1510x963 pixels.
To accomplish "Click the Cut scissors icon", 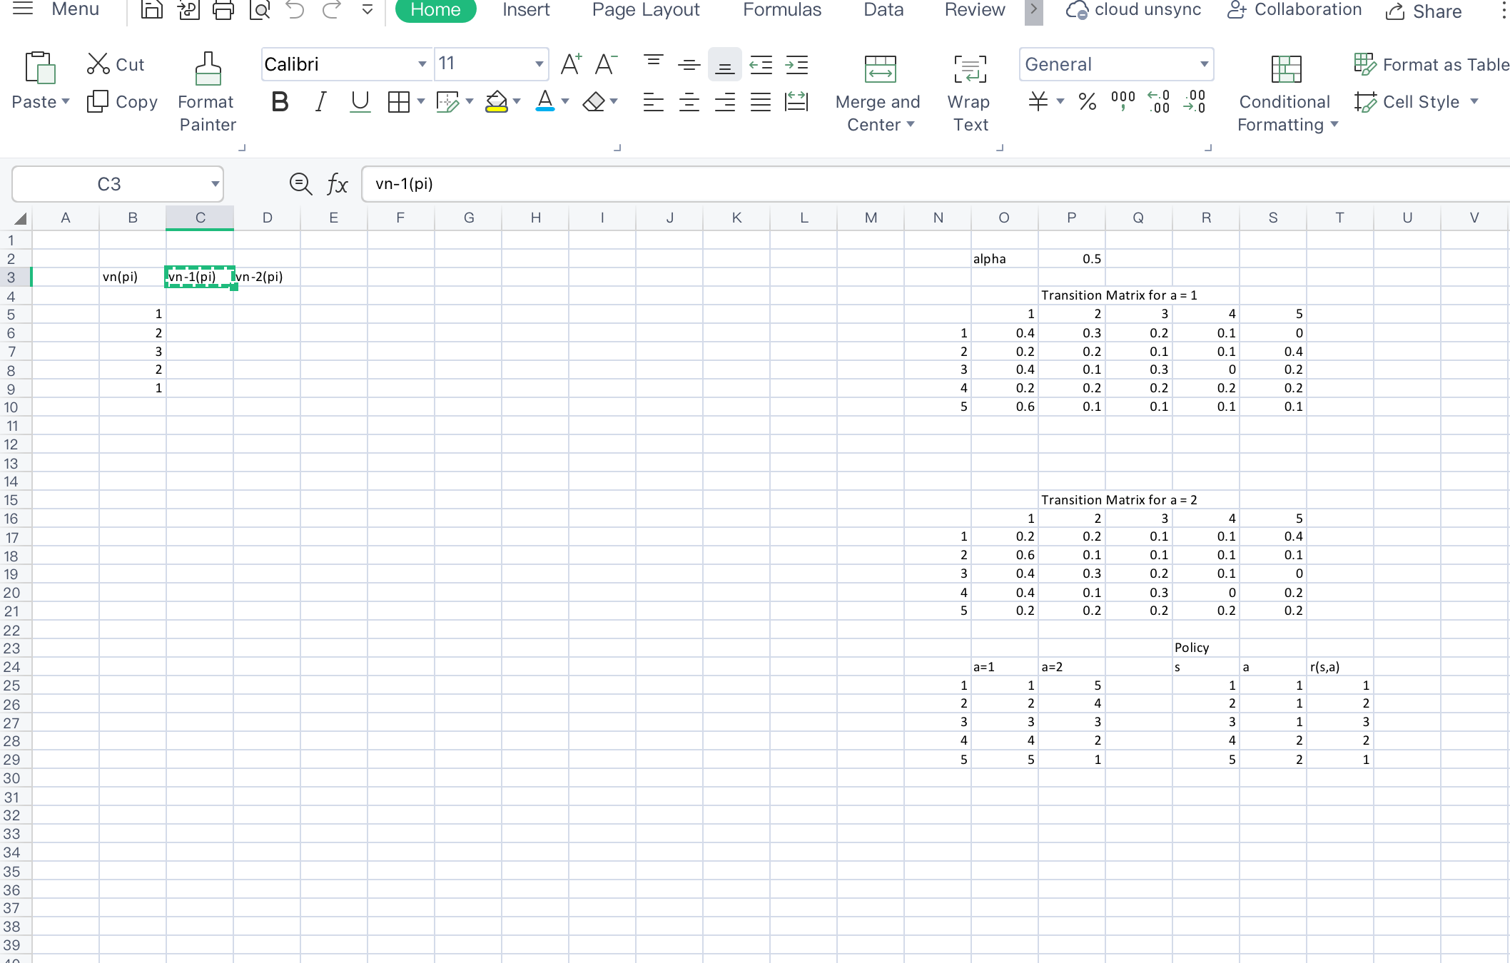I will tap(98, 64).
